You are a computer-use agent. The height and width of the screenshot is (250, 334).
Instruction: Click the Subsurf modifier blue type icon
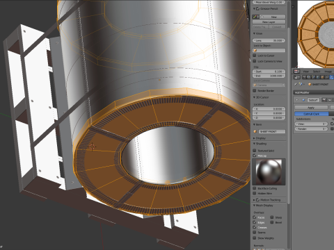[x=303, y=100]
